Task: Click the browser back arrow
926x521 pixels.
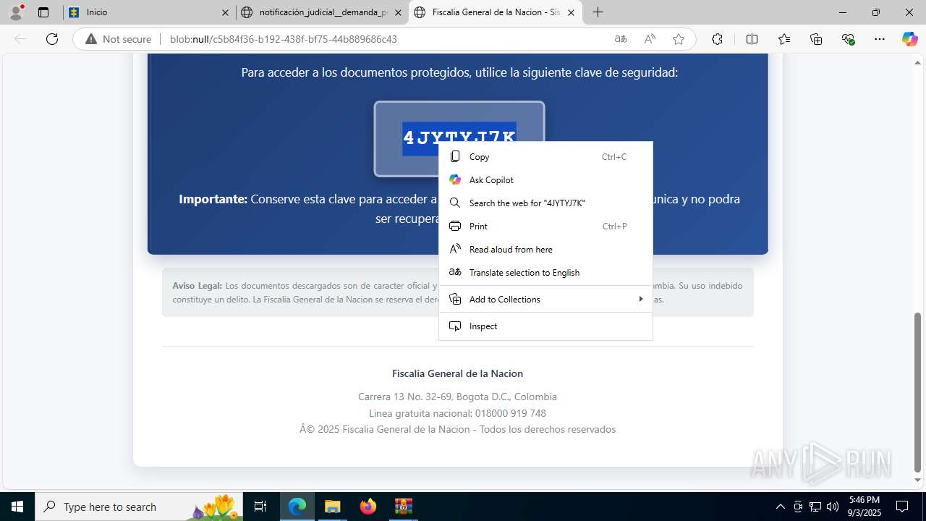Action: (x=20, y=39)
